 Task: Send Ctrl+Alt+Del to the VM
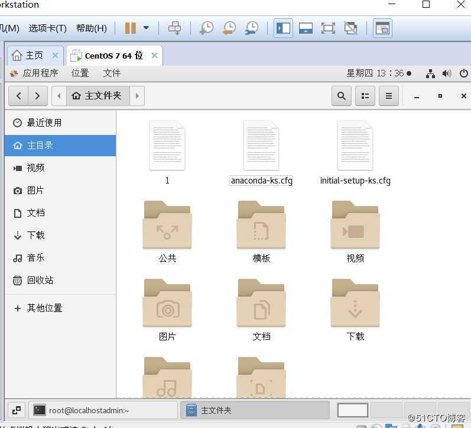coord(174,28)
